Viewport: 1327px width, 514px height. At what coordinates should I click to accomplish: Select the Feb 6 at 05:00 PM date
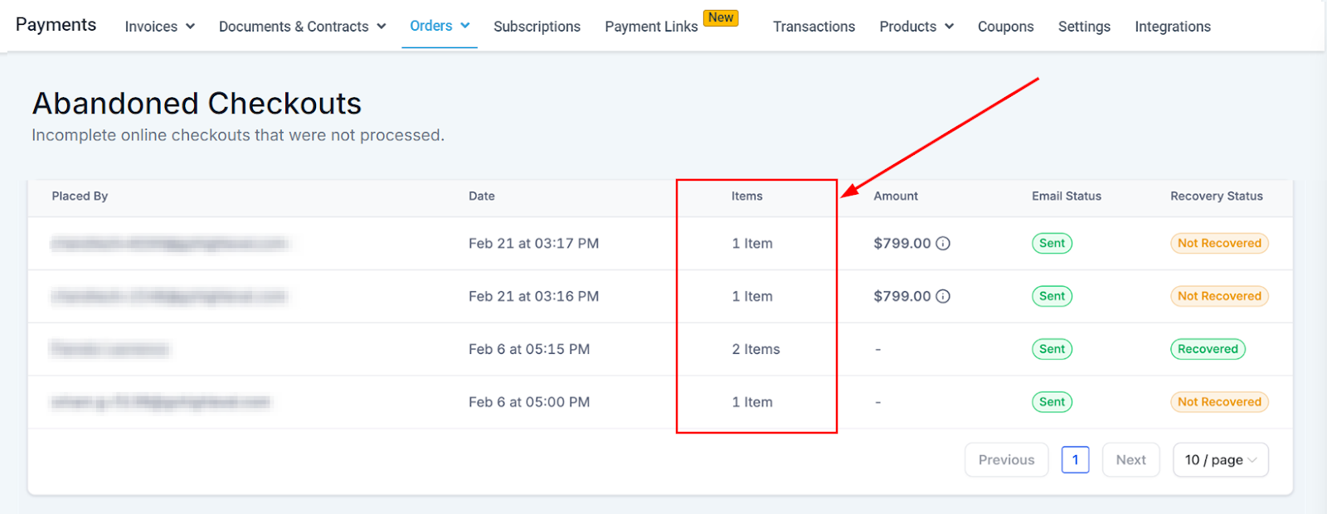[x=529, y=403]
